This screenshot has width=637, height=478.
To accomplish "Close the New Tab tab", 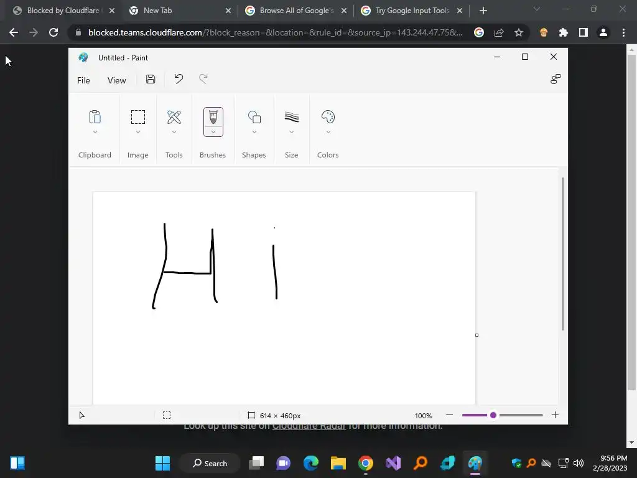I will tap(228, 11).
